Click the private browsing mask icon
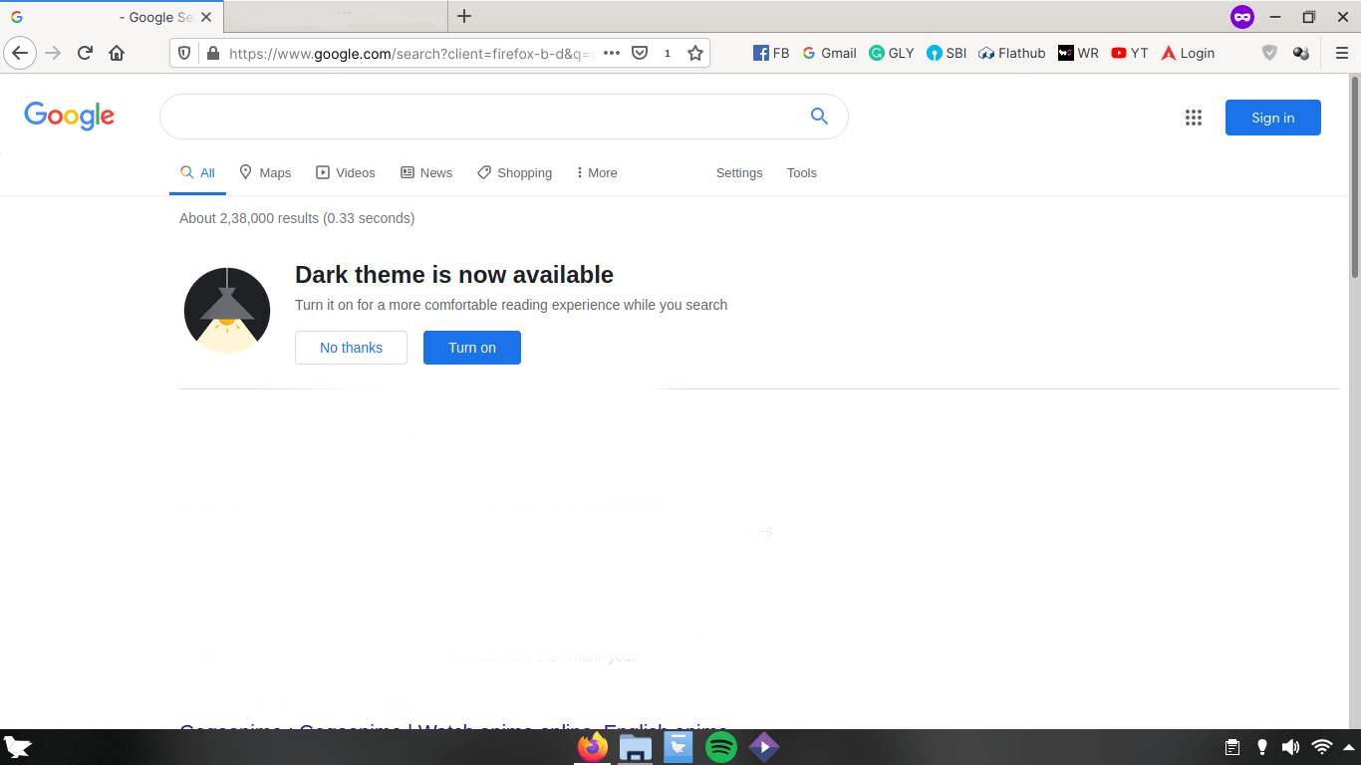This screenshot has width=1361, height=765. [x=1241, y=17]
